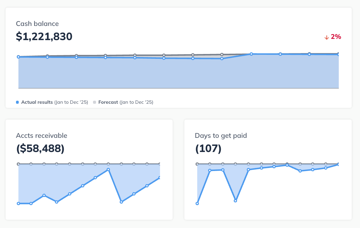Click the last blue point in Days to get paid chart
This screenshot has height=228, width=360.
tap(339, 164)
